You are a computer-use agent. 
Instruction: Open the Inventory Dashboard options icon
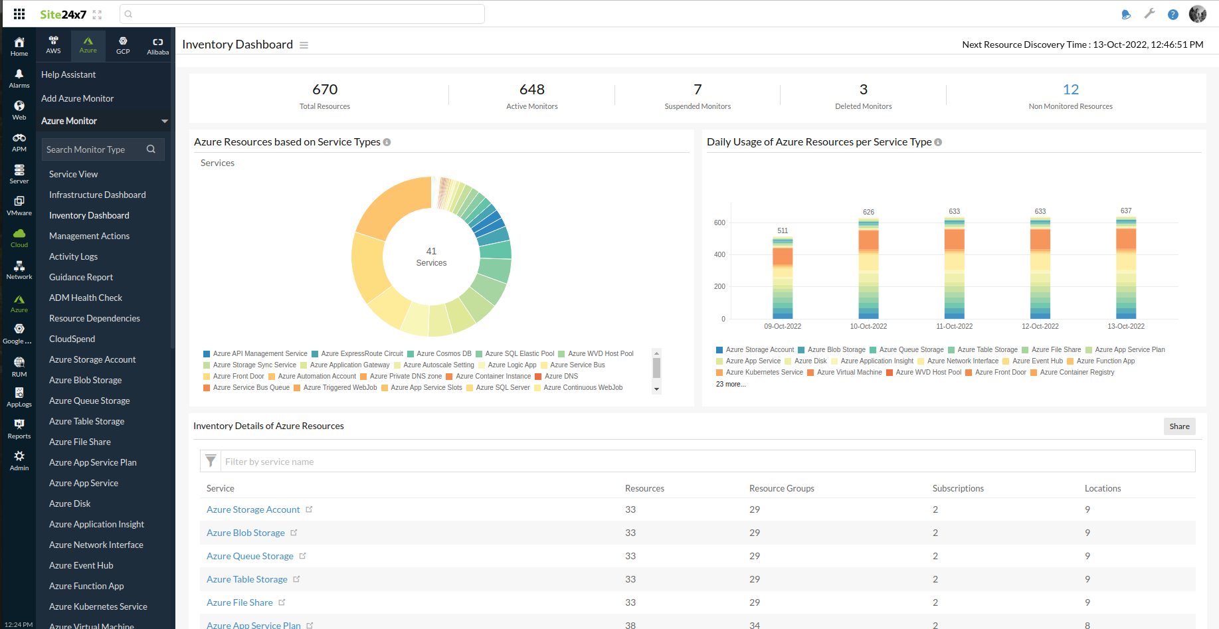tap(304, 45)
